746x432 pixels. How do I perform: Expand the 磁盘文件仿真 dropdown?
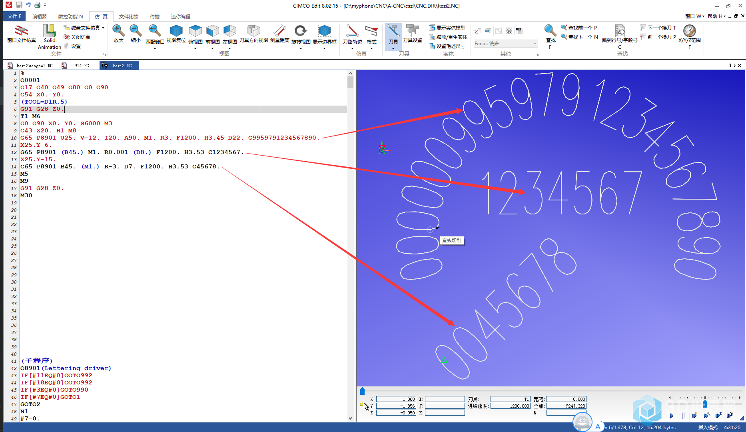pyautogui.click(x=103, y=28)
